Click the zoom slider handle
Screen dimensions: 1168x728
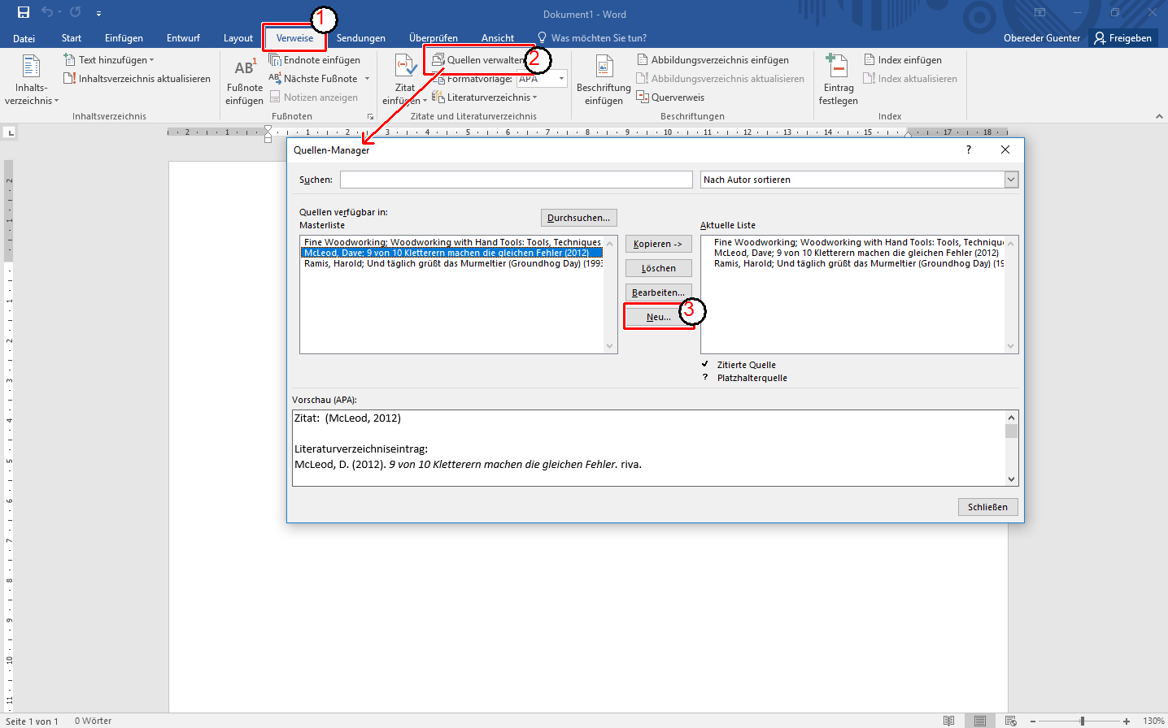1082,721
